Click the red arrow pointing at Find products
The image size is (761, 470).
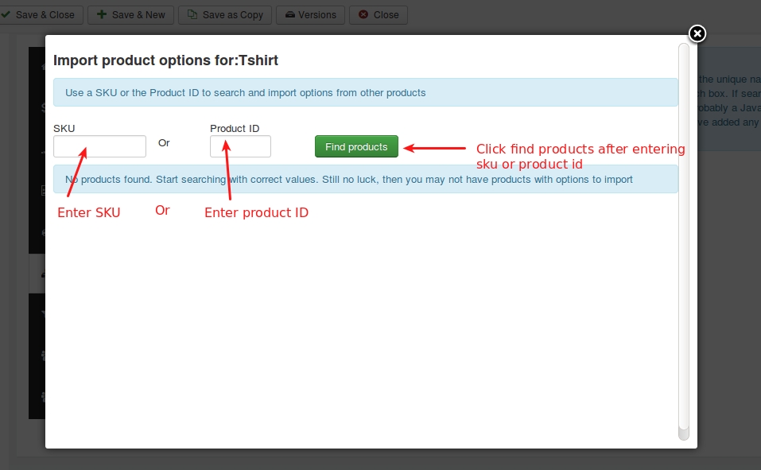435,147
